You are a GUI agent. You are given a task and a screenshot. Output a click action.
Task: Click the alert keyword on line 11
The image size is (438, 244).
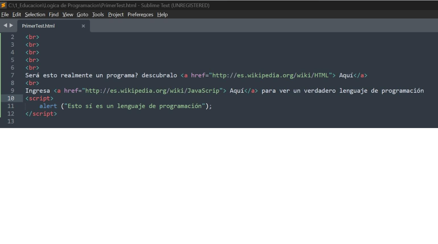[48, 106]
